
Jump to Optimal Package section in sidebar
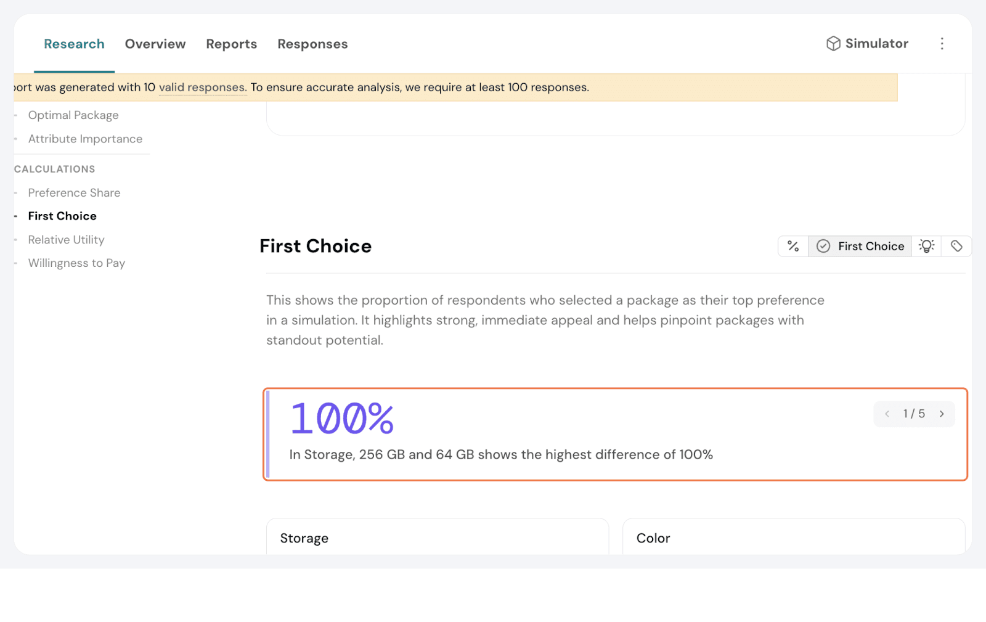click(73, 115)
